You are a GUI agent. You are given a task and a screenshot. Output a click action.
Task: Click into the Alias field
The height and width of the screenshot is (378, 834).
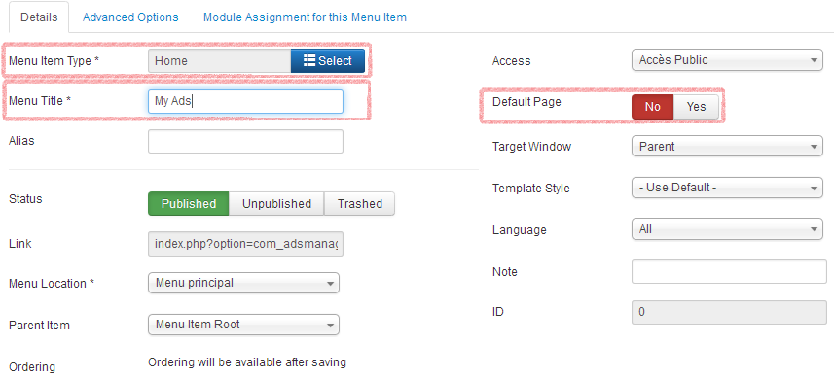click(245, 141)
